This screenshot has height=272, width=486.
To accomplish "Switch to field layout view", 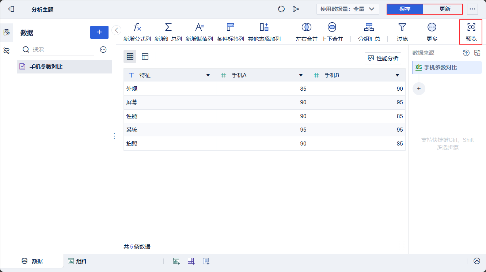I will 145,56.
